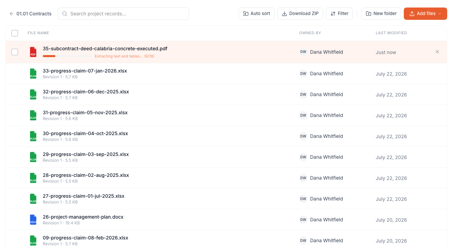Click 'Revision 1 · 19.4 KB' text
The width and height of the screenshot is (452, 247).
pyautogui.click(x=61, y=223)
